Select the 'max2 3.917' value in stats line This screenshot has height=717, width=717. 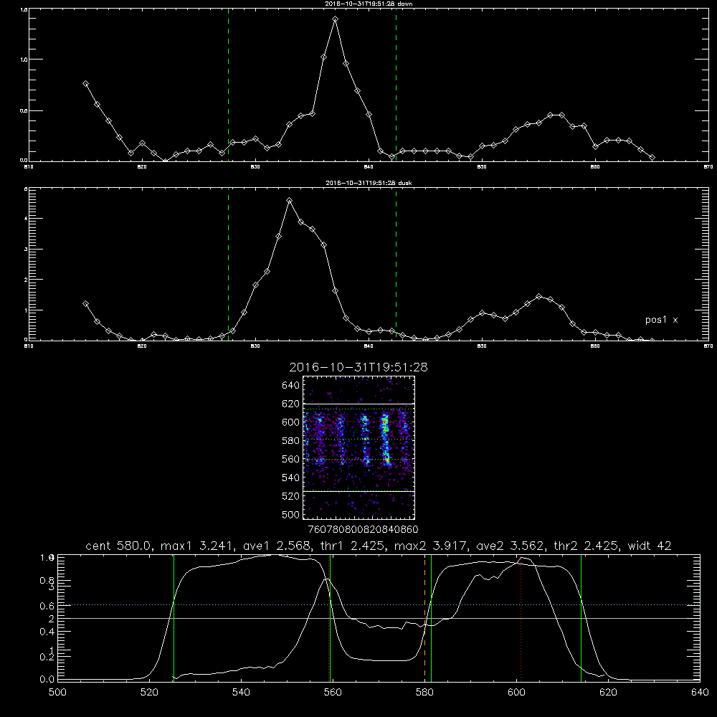(430, 546)
